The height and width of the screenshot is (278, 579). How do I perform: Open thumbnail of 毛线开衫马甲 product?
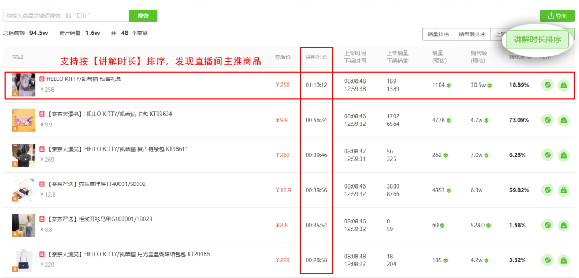pyautogui.click(x=24, y=225)
